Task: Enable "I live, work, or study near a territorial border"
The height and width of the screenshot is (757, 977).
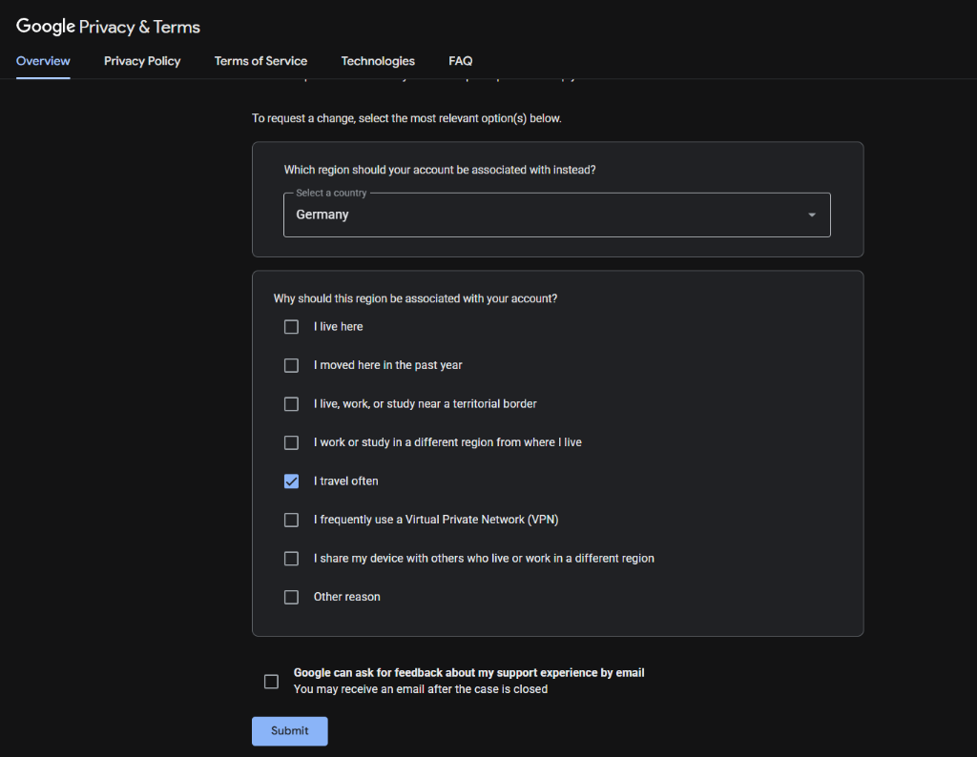Action: click(x=291, y=404)
